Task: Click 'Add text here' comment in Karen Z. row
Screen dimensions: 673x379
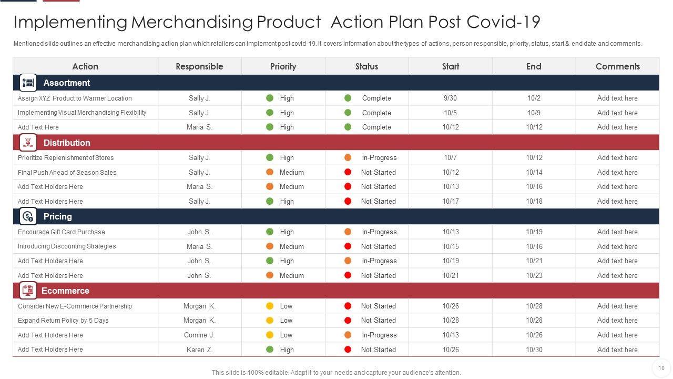Action: (x=617, y=350)
